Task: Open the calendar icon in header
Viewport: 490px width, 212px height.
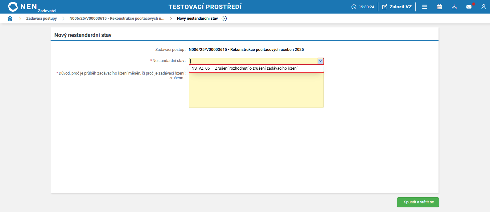Action: 439,7
